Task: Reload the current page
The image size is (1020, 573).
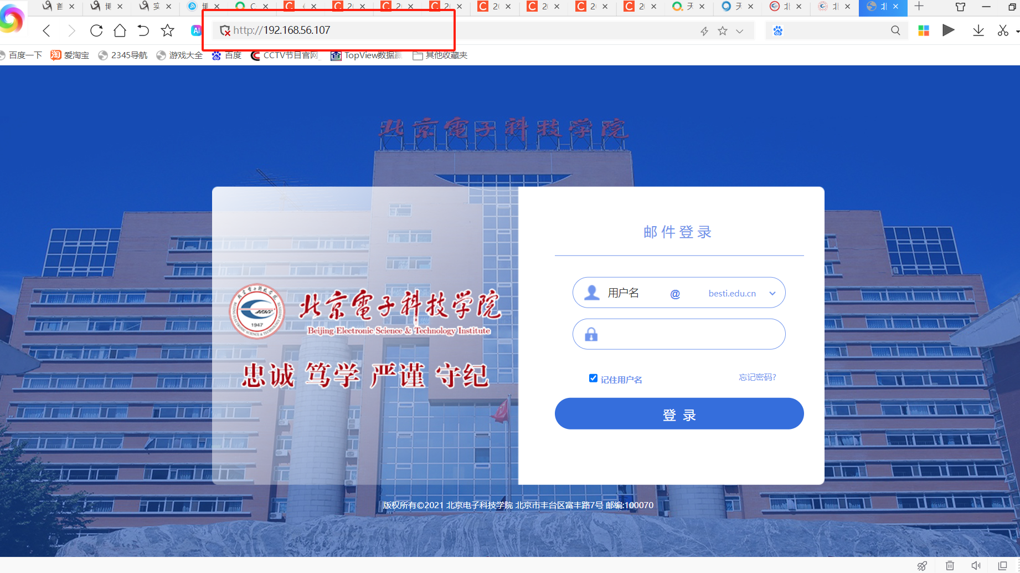Action: 96,30
